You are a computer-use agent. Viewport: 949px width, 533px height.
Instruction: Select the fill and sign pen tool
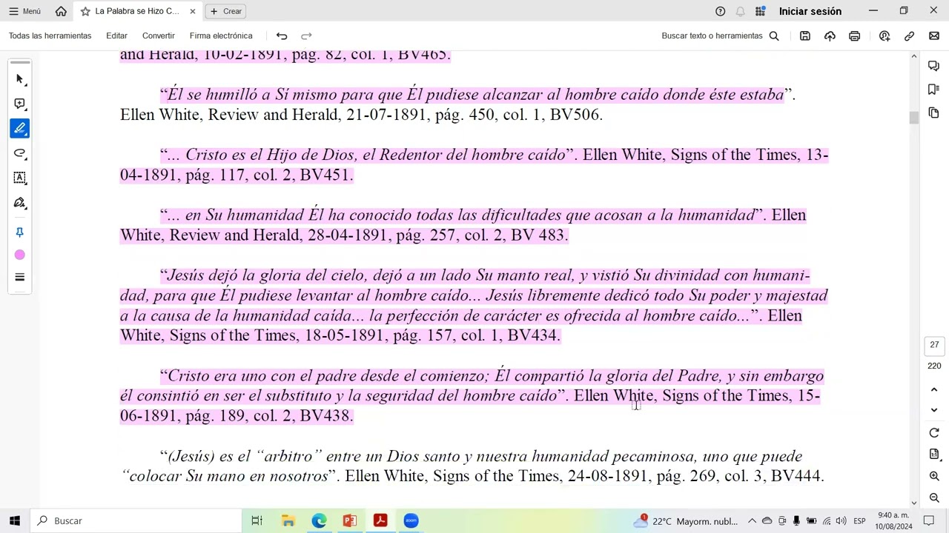click(20, 203)
